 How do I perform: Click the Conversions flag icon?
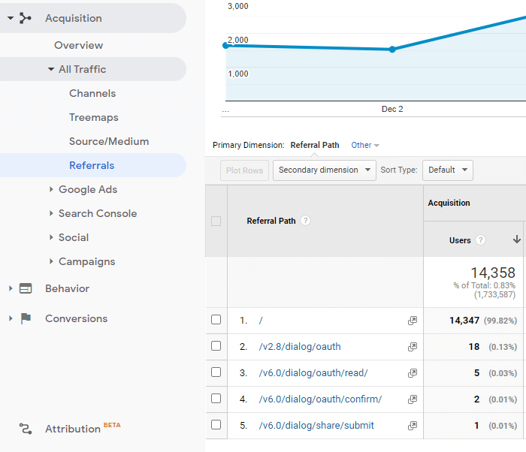26,318
